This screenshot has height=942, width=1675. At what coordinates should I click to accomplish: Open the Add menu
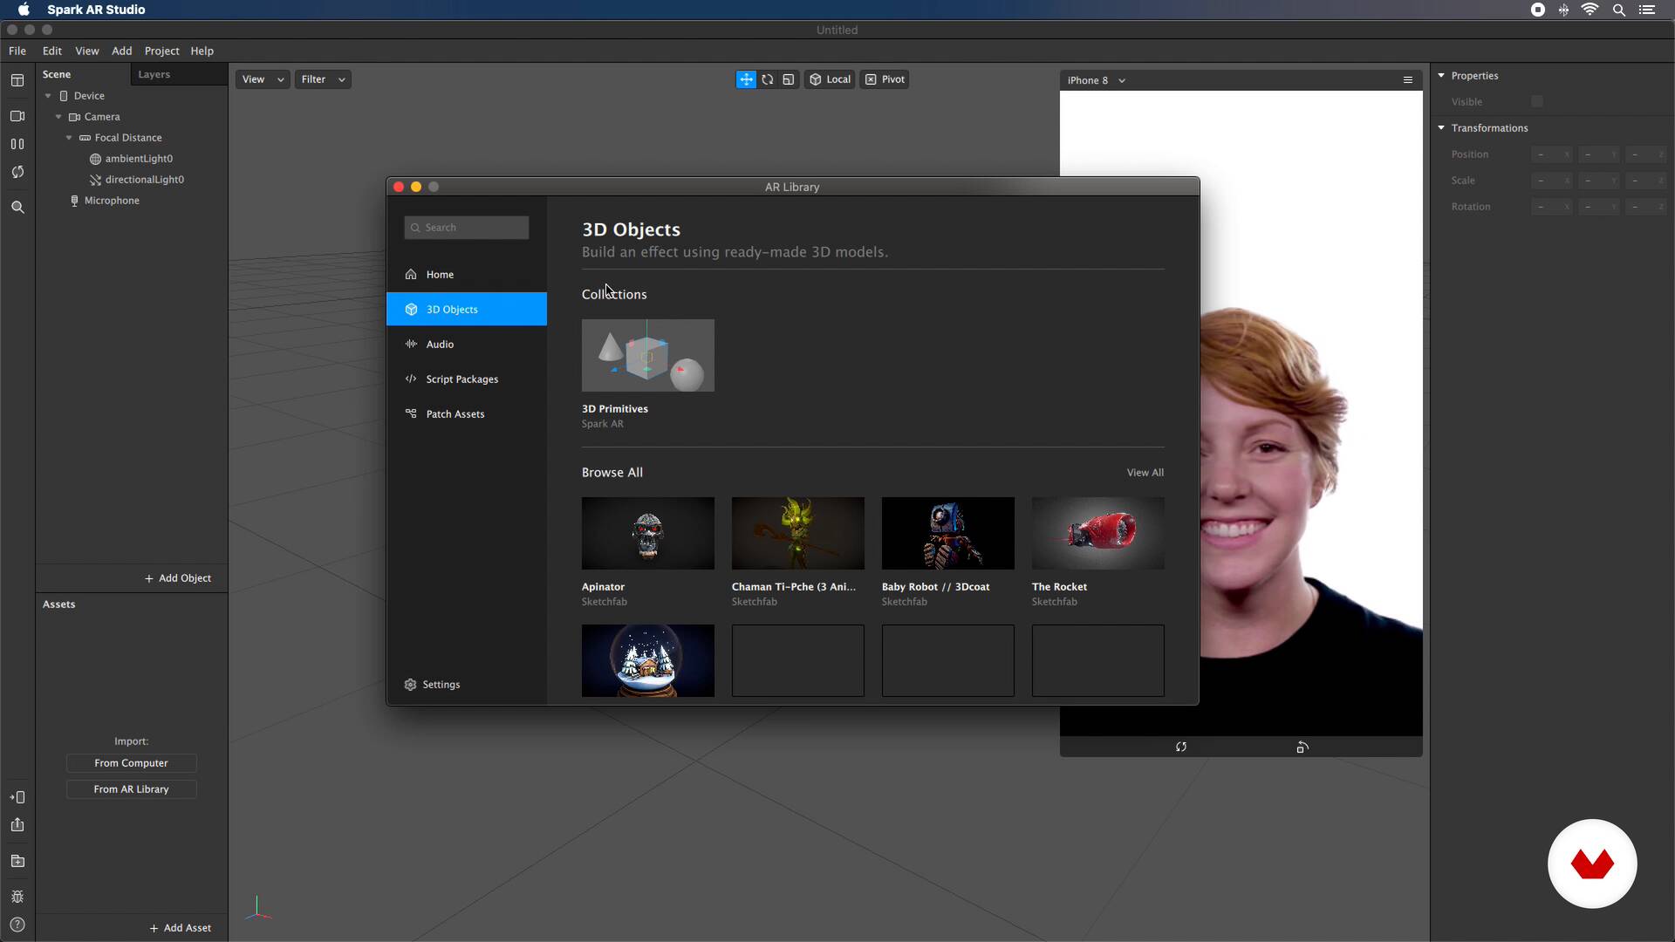tap(122, 51)
